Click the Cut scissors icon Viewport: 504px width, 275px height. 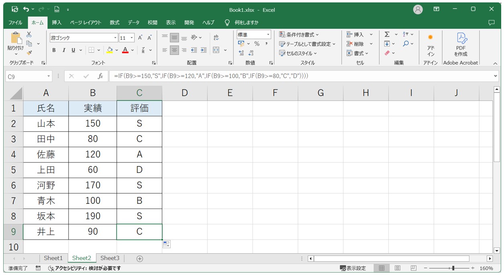coord(29,35)
